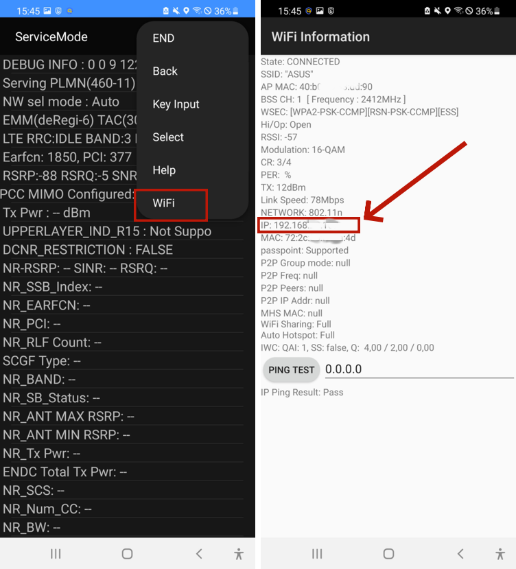Select the NR_SSB_Index row
The height and width of the screenshot is (569, 516).
click(x=121, y=287)
